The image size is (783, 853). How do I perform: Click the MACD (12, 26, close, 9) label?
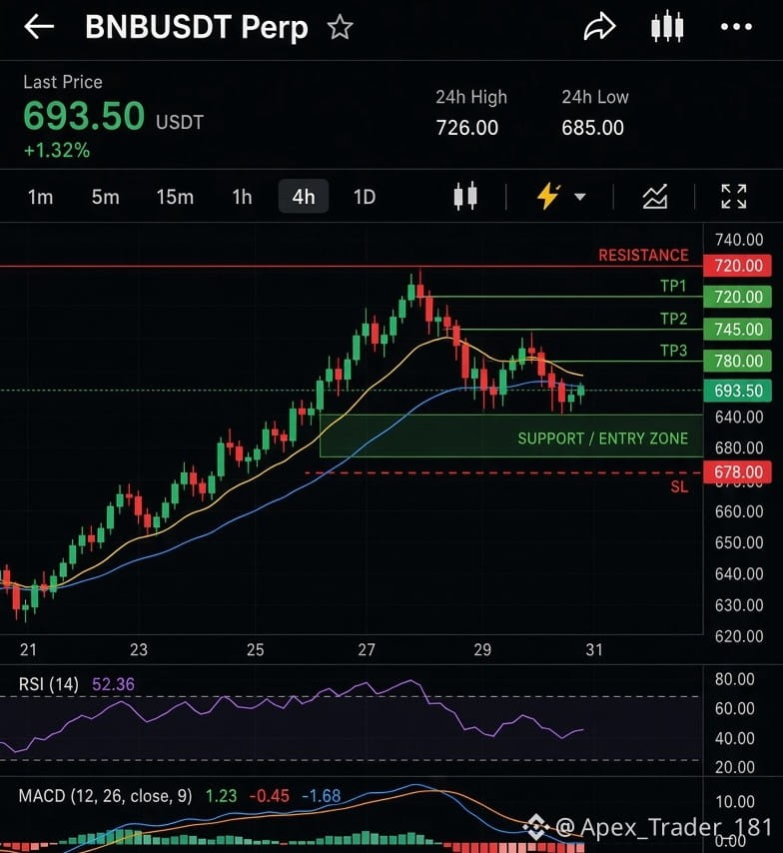click(x=105, y=796)
